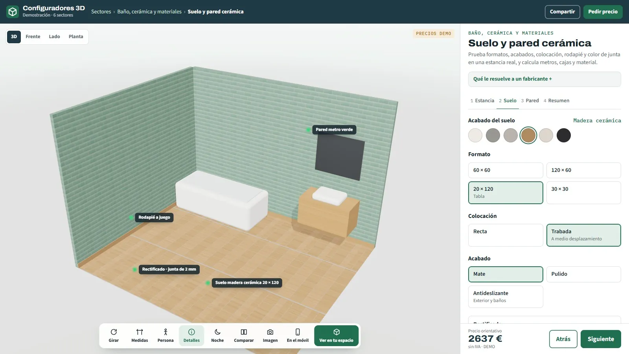The width and height of the screenshot is (629, 354).
Task: Toggle the Detalles info labels
Action: [191, 336]
